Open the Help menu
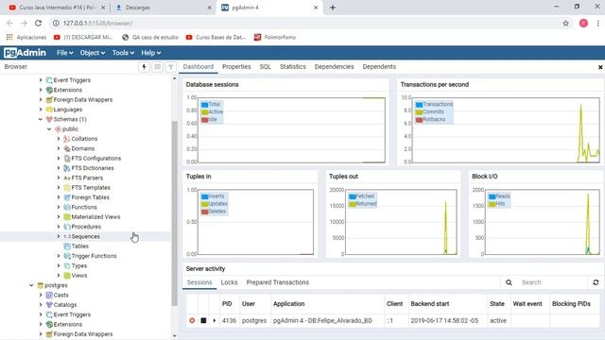Screen dimensions: 605x340 (x=151, y=53)
